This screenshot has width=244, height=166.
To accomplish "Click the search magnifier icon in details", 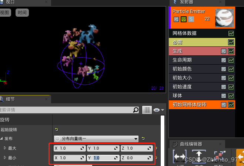I will (x=136, y=110).
